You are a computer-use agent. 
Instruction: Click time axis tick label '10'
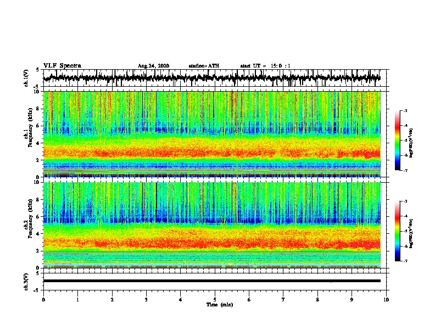[386, 300]
